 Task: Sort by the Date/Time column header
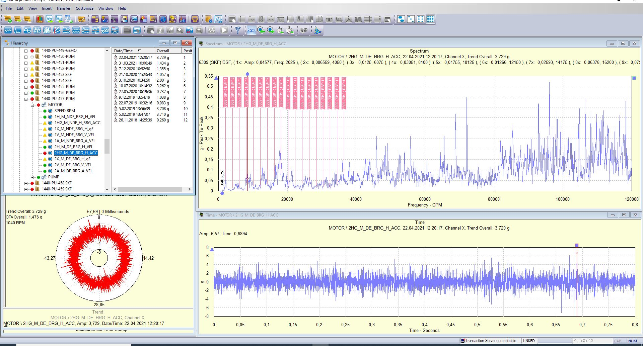coord(133,51)
